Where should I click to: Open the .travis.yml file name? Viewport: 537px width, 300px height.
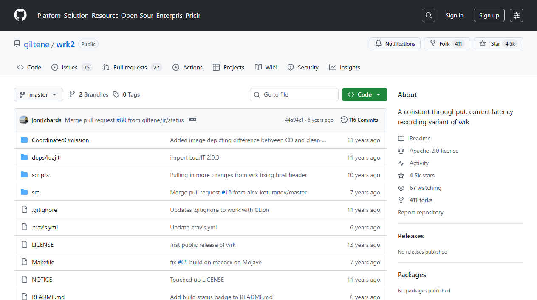point(45,227)
